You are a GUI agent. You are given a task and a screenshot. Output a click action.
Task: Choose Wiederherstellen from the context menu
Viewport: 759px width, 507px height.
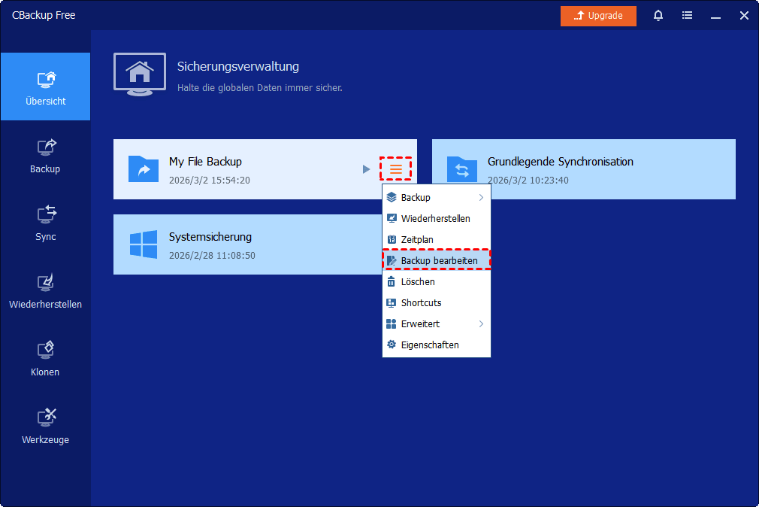coord(436,218)
